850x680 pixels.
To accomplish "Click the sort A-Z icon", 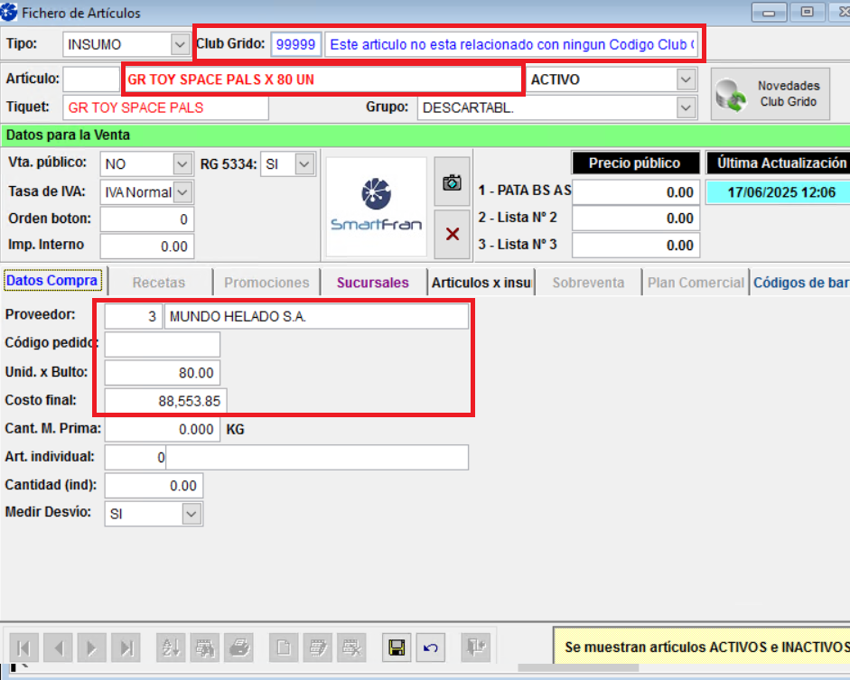I will click(x=170, y=647).
